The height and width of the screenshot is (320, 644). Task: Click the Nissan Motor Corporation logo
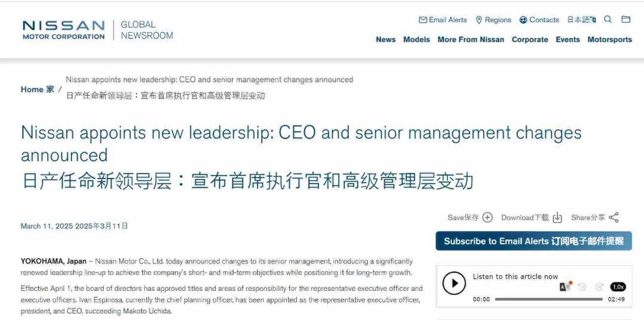click(63, 30)
